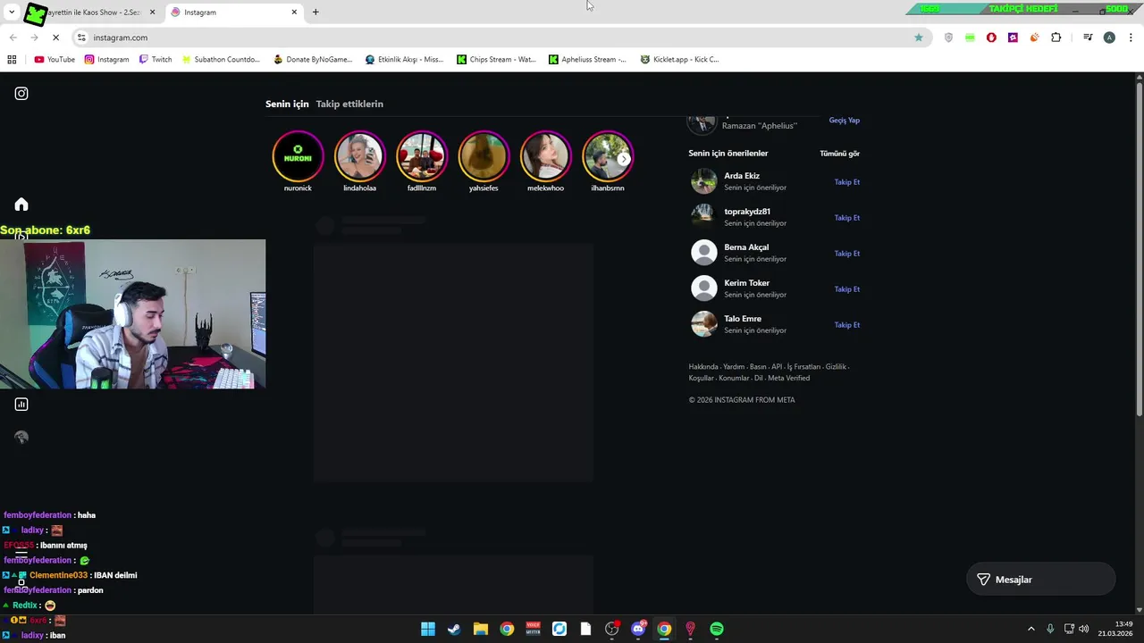This screenshot has width=1144, height=643.
Task: Show hidden system tray icons
Action: tap(1030, 629)
